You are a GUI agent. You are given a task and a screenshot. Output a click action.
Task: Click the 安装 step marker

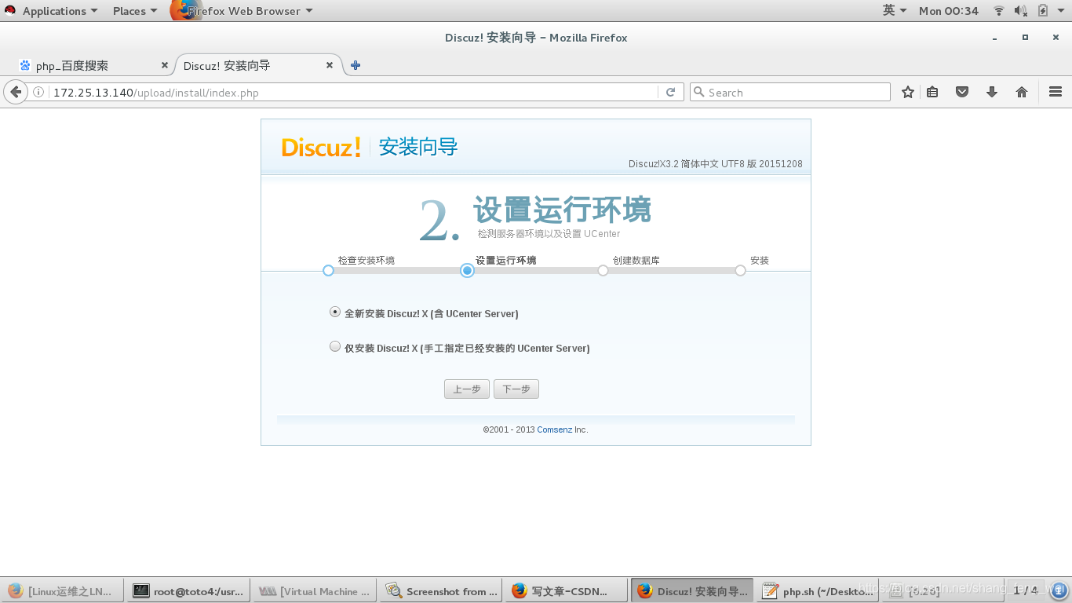point(740,270)
